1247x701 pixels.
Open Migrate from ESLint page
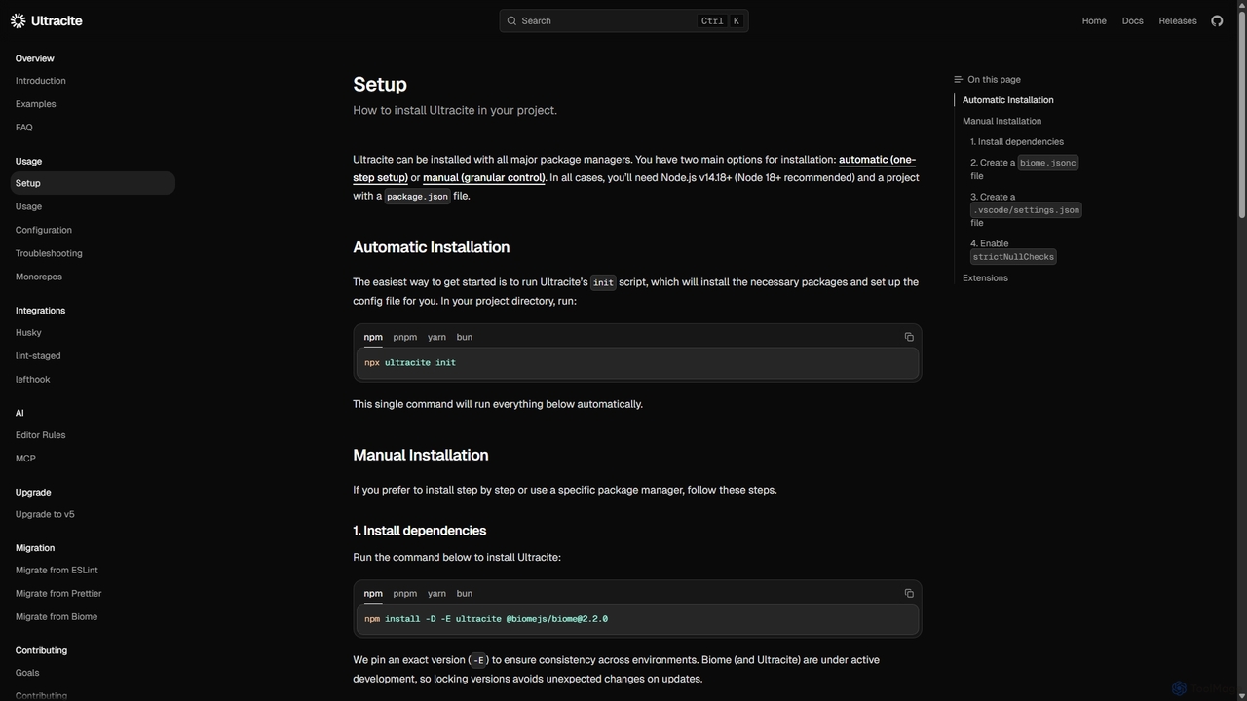[57, 571]
